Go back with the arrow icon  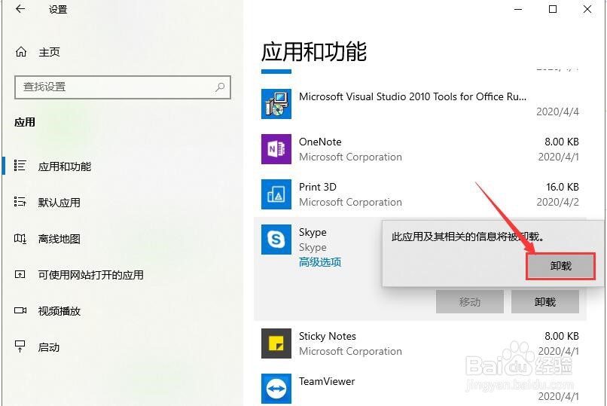[x=20, y=9]
